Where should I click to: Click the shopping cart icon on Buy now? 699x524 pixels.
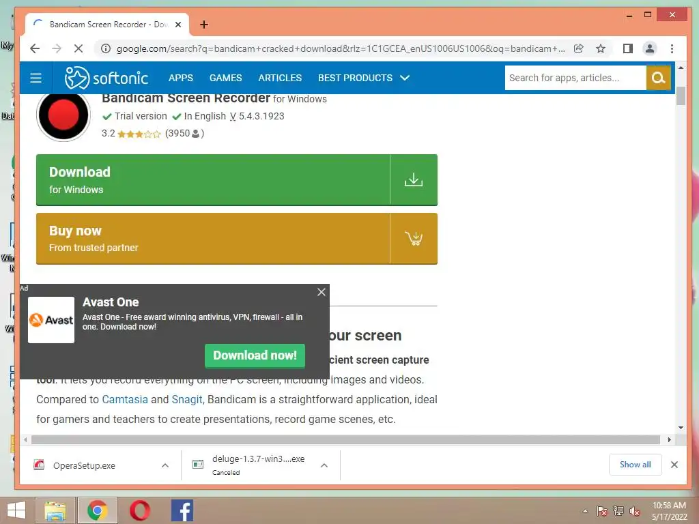413,238
